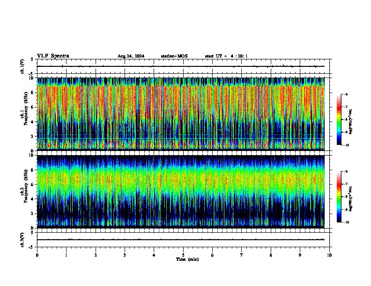Click the "-5" volt tick on ch.1(V) axis

[31, 74]
